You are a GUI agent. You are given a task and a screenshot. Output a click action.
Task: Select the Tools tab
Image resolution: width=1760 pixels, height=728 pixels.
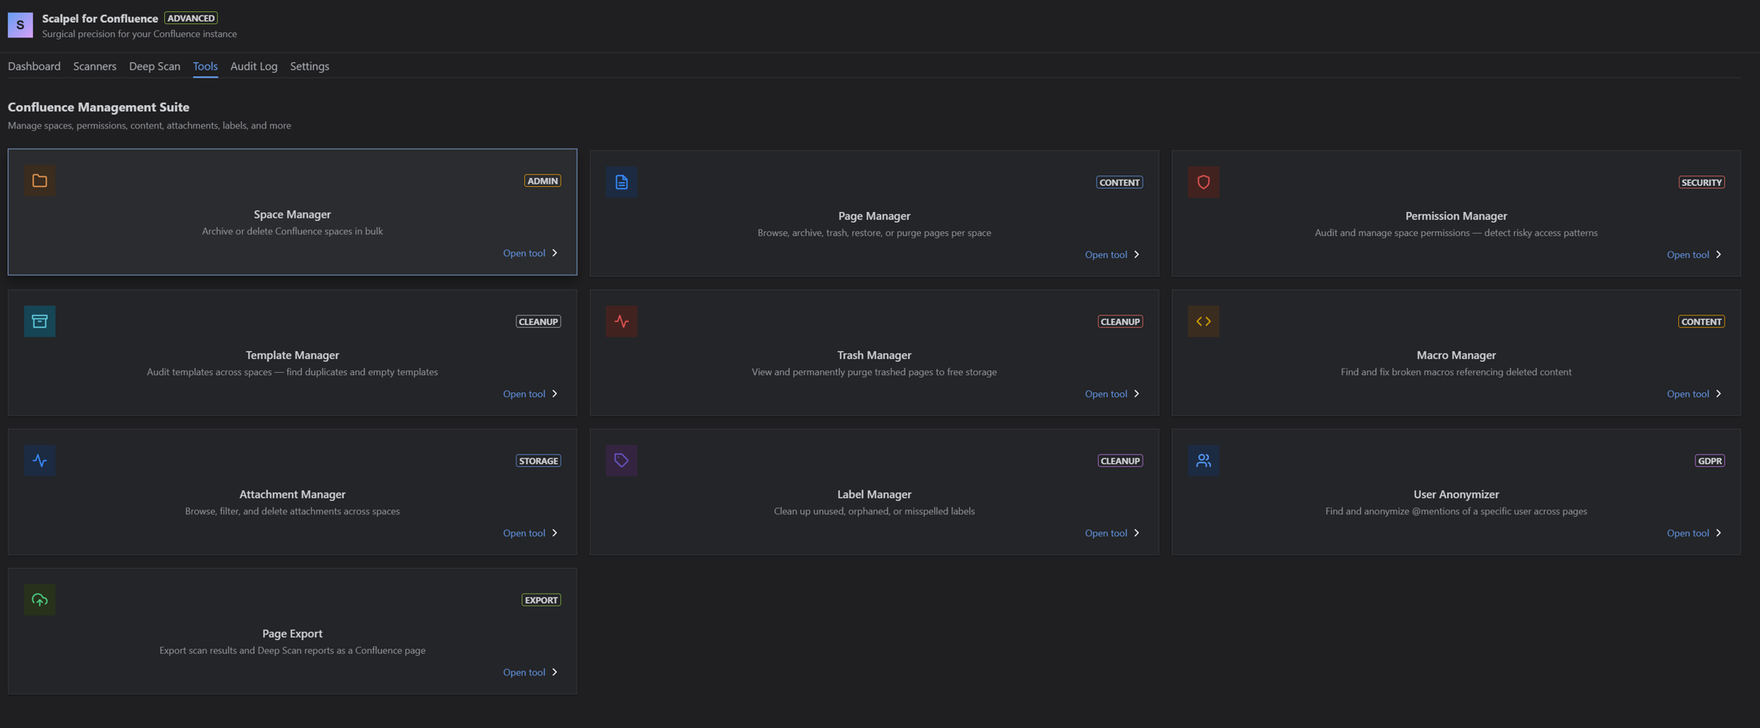206,66
